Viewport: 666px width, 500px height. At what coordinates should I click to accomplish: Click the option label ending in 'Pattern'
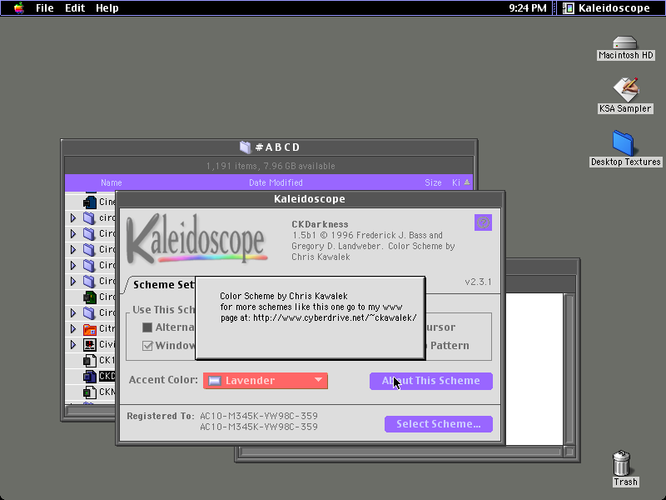[450, 346]
